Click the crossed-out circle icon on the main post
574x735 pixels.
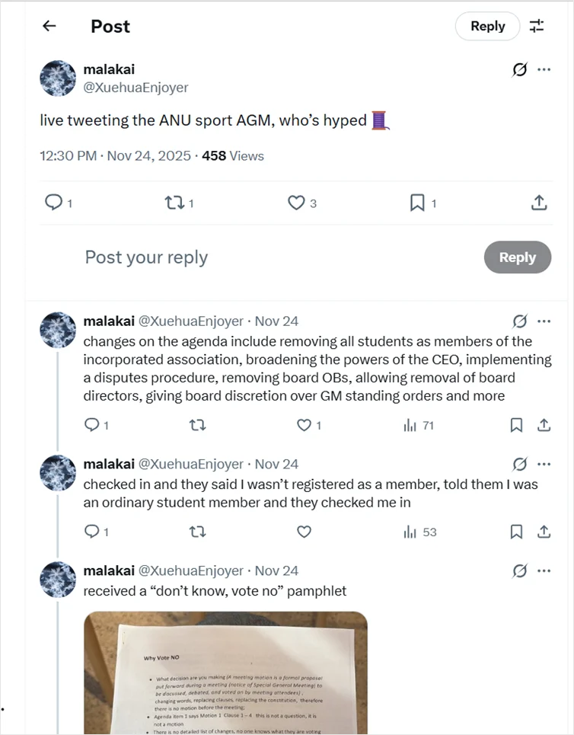point(519,69)
